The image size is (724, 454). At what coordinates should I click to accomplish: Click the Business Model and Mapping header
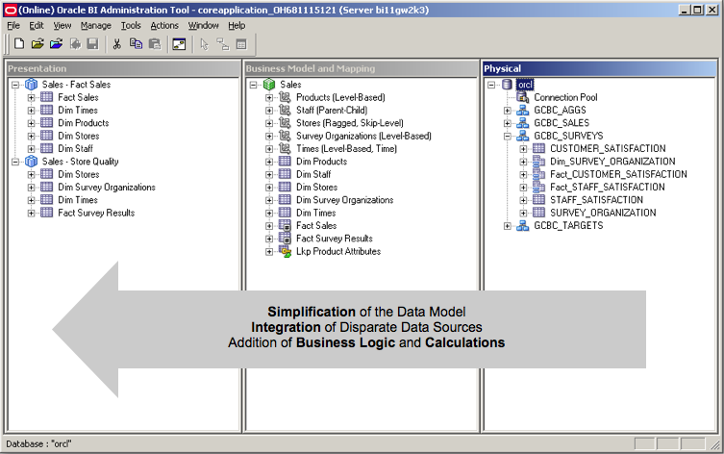311,68
